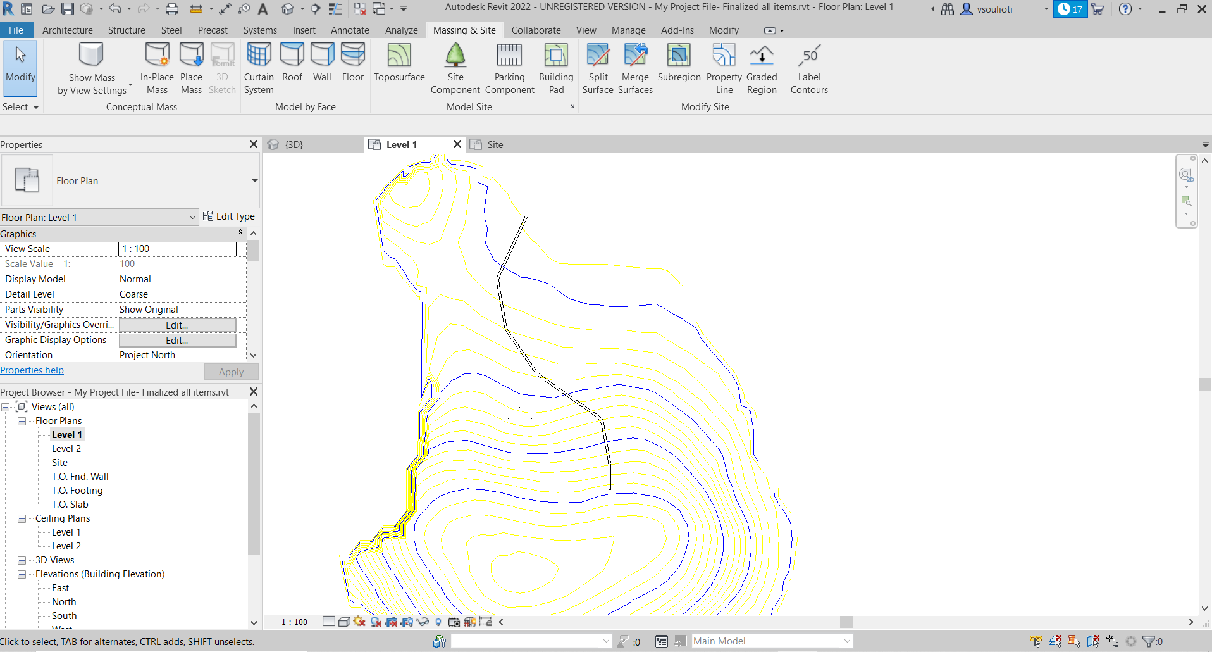Toggle Shadows off/on in view control bar
Screen dimensions: 1212x652
point(376,622)
